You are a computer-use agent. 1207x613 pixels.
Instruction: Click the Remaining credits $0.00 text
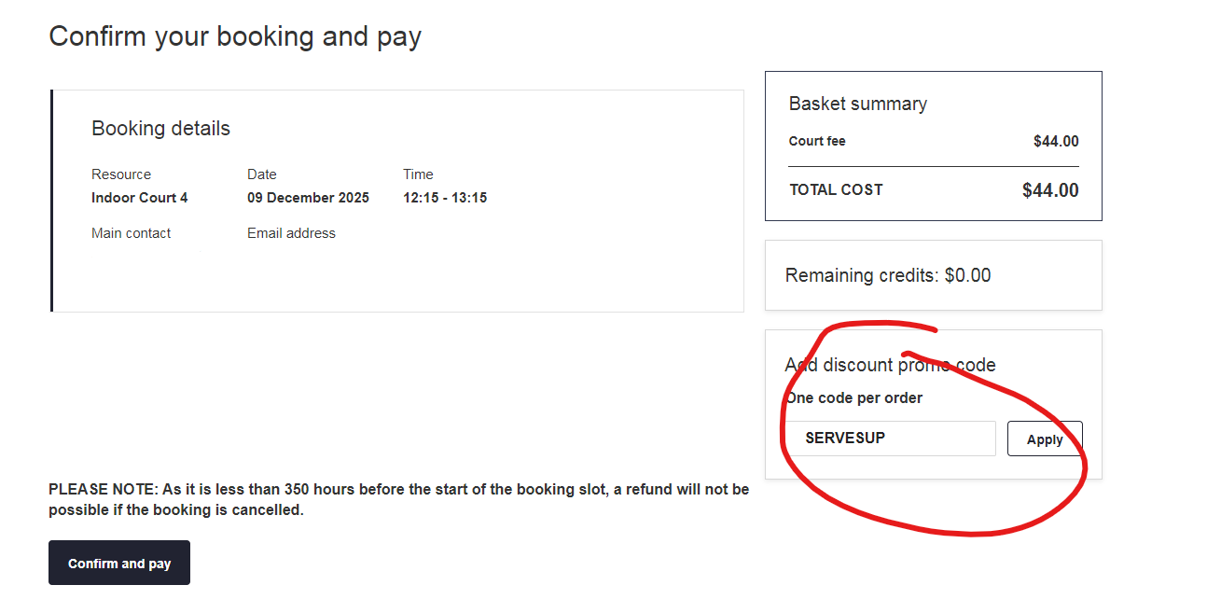pos(888,275)
